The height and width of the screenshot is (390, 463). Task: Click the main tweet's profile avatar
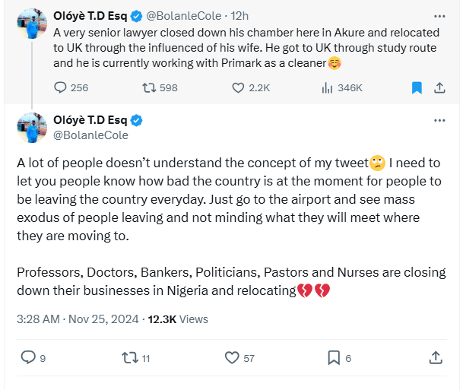pyautogui.click(x=31, y=128)
